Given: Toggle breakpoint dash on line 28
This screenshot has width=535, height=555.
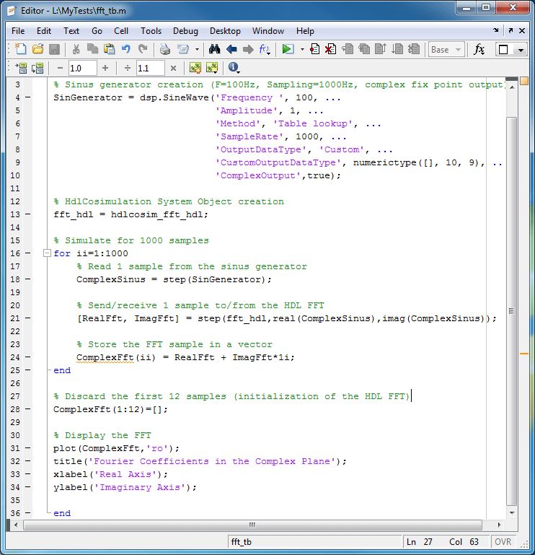Looking at the screenshot, I should pyautogui.click(x=27, y=409).
